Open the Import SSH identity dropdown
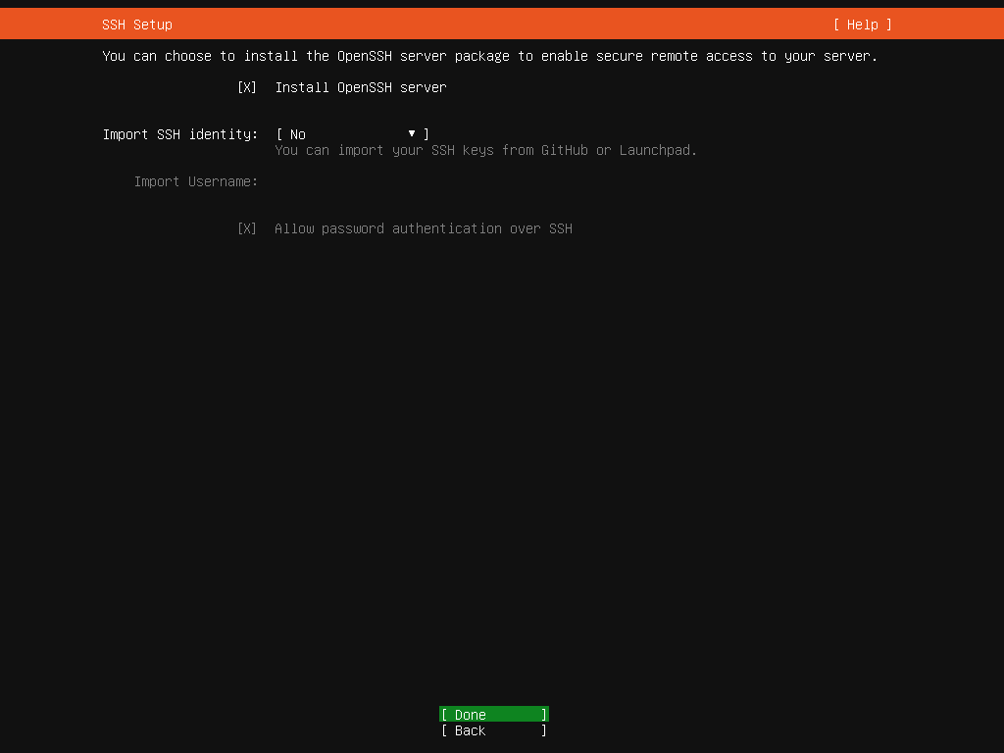 coord(353,134)
